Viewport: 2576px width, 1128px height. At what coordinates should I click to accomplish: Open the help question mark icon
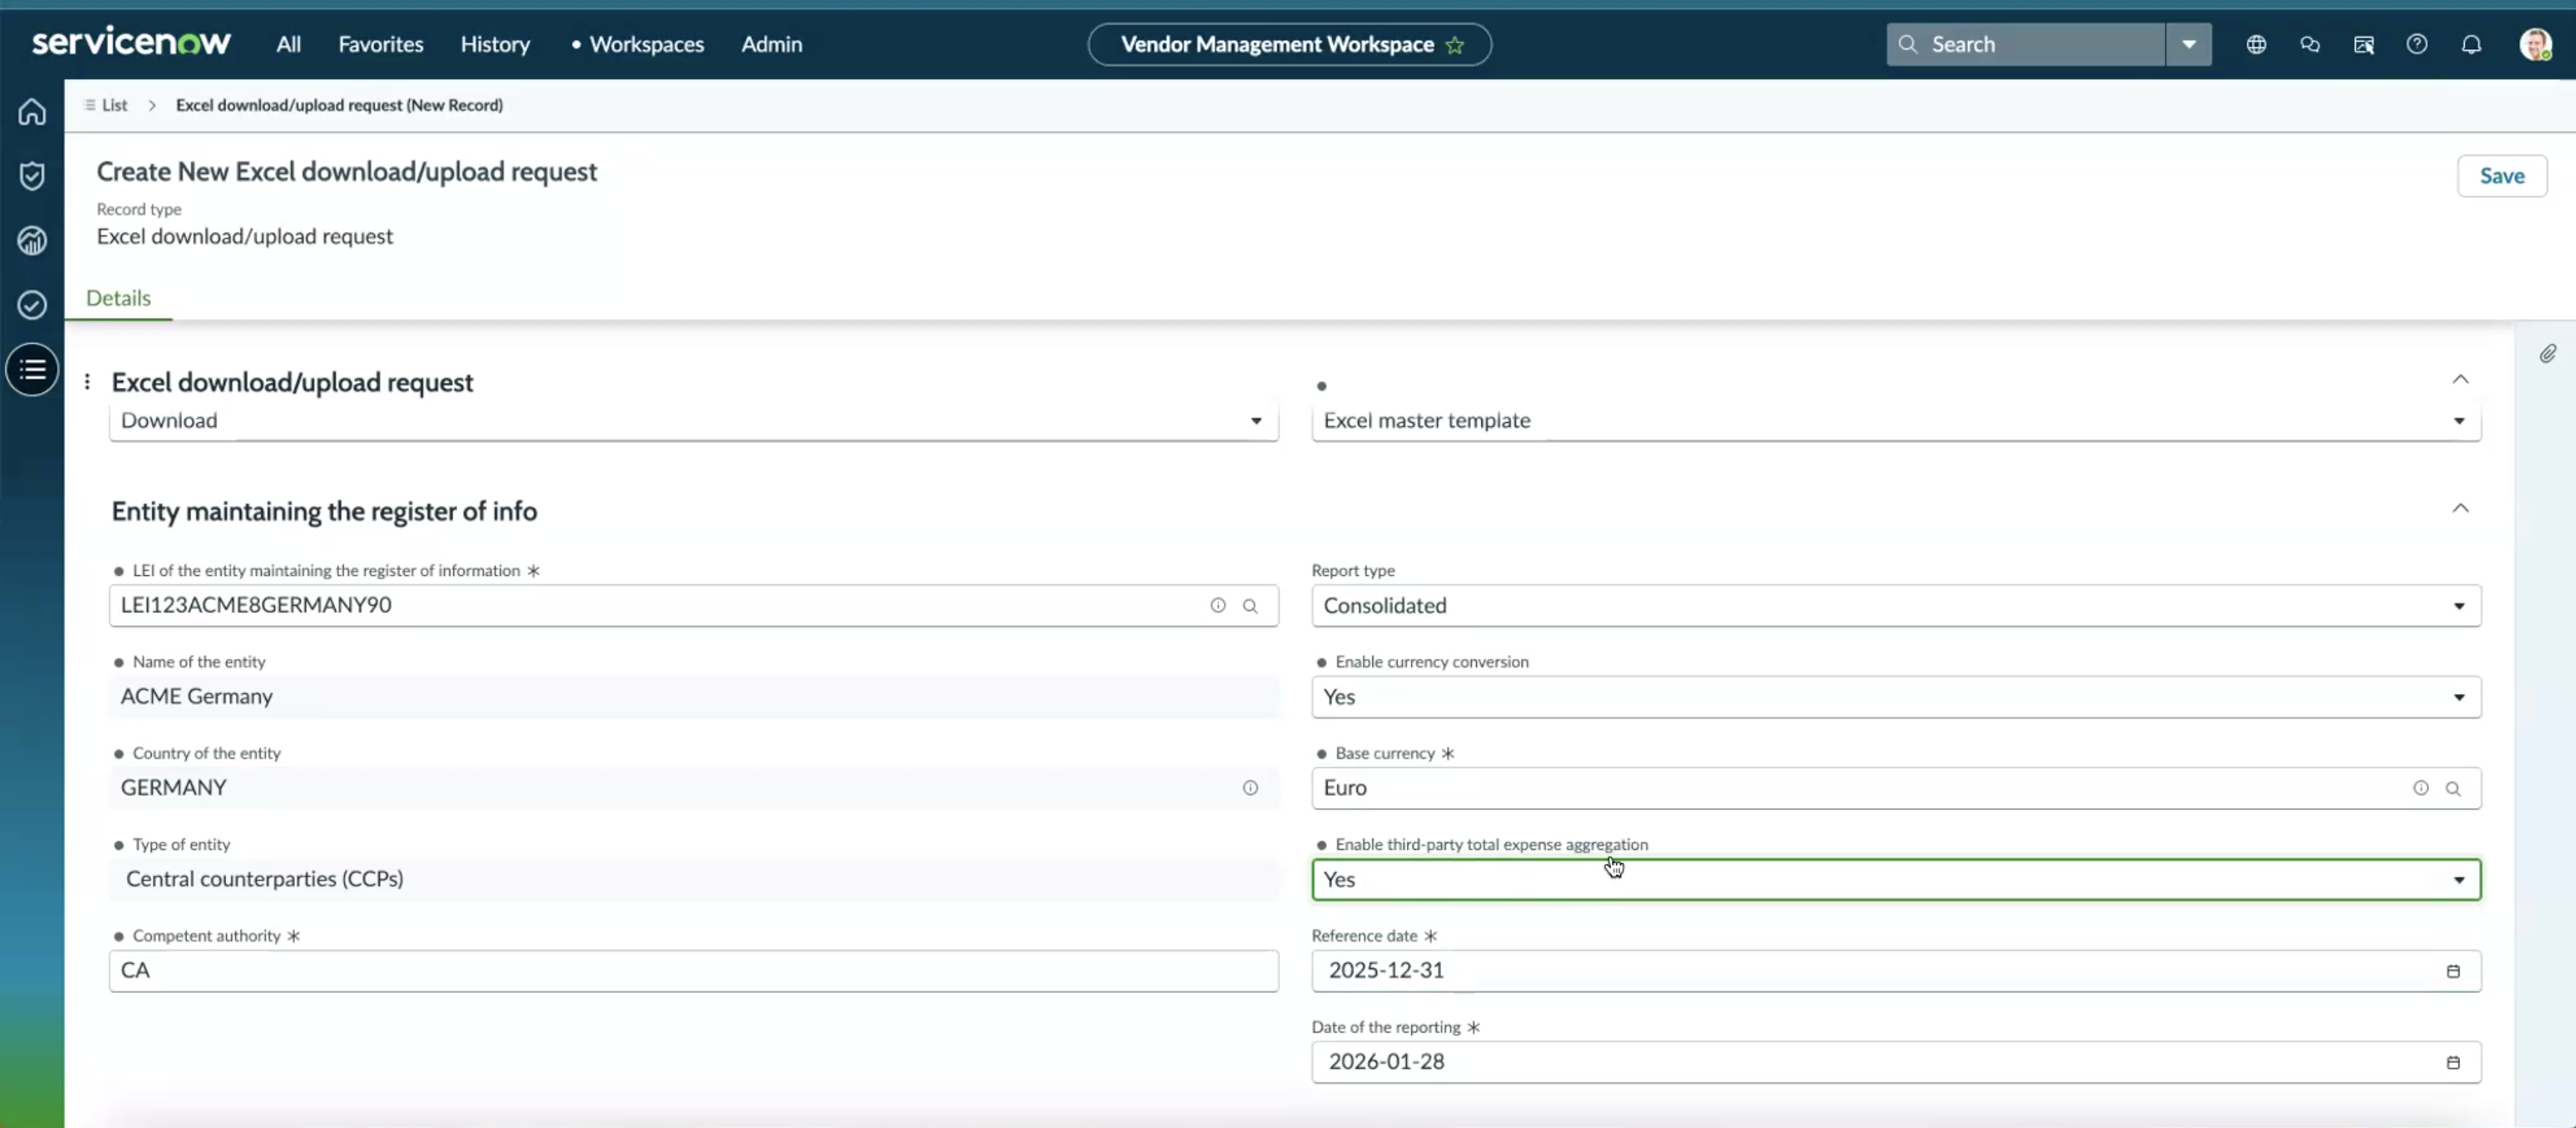2417,44
